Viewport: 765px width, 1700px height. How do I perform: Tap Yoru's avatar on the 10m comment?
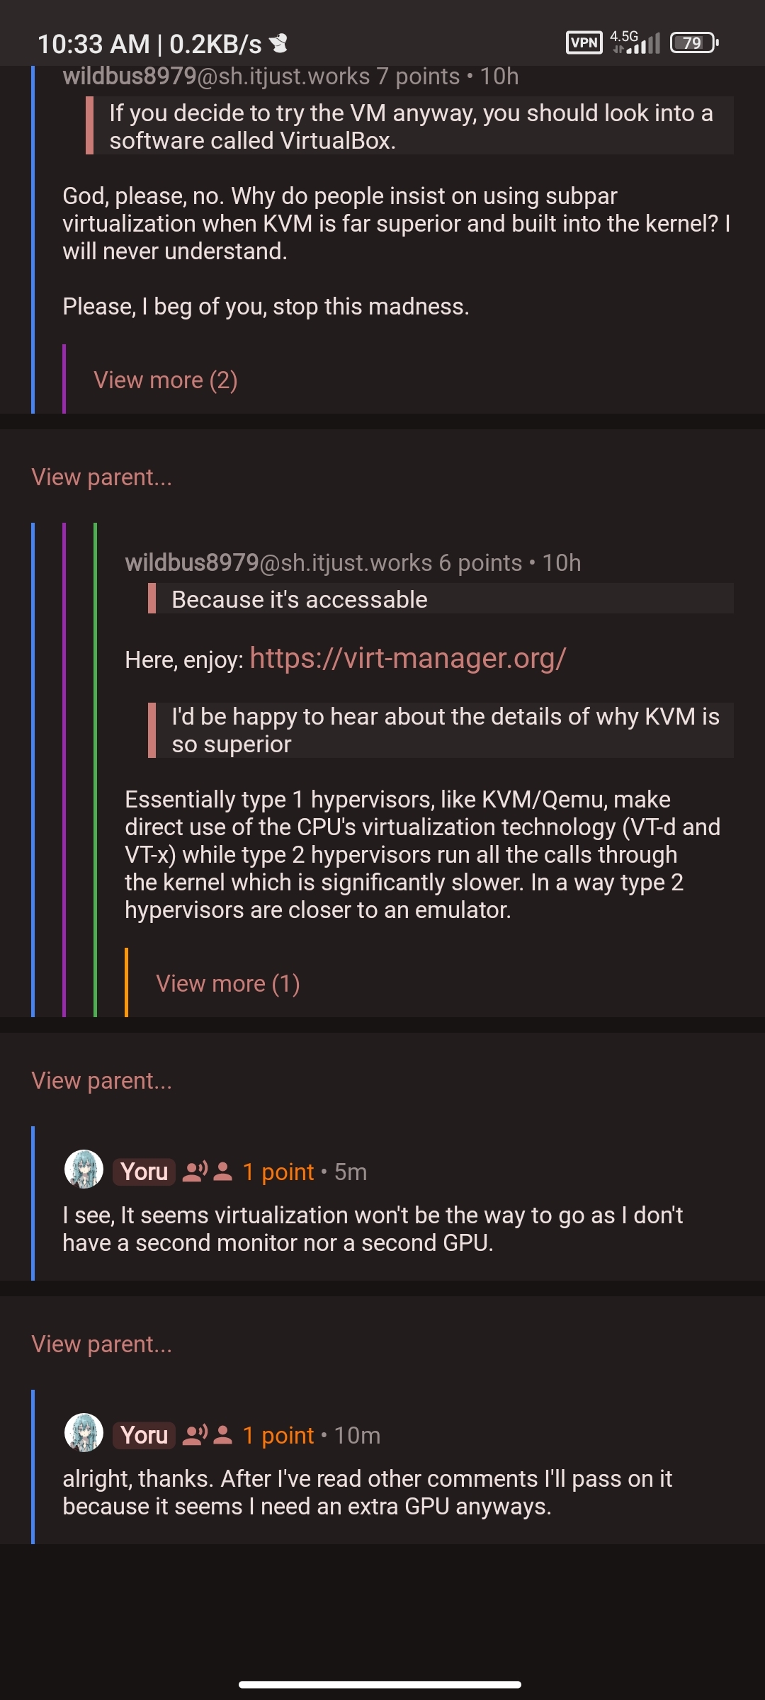84,1433
